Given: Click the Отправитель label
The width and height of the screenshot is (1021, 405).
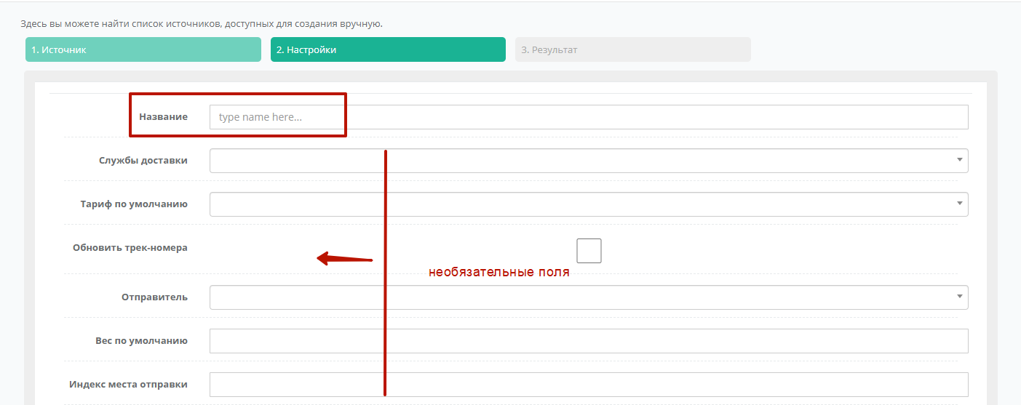Looking at the screenshot, I should point(154,297).
